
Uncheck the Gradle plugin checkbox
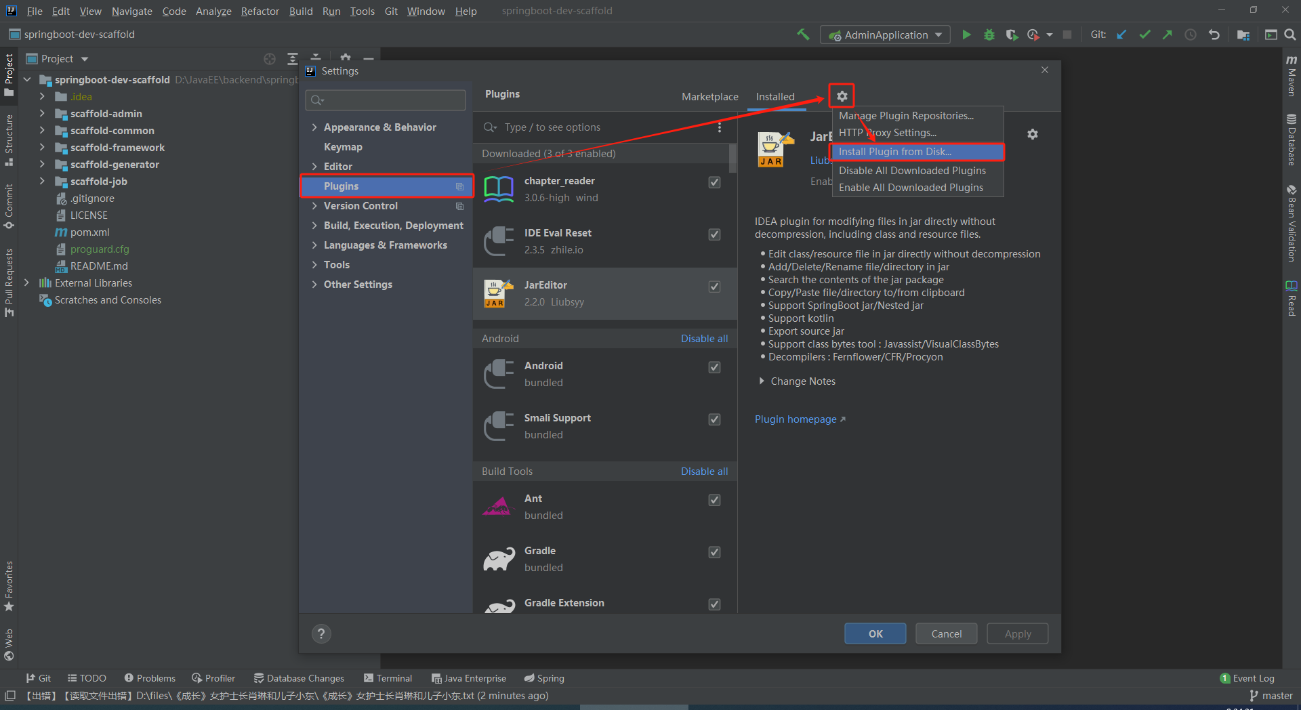714,552
